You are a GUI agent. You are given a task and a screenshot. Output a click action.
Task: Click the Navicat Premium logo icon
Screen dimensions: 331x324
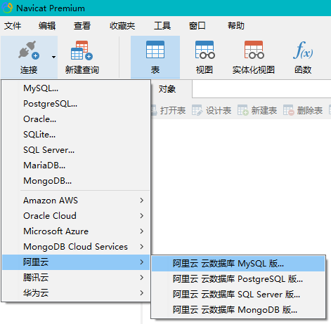pyautogui.click(x=7, y=8)
